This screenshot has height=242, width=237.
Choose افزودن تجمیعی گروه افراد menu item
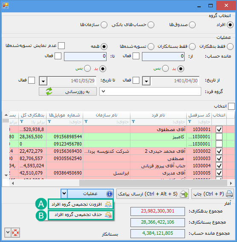pyautogui.click(x=81, y=204)
